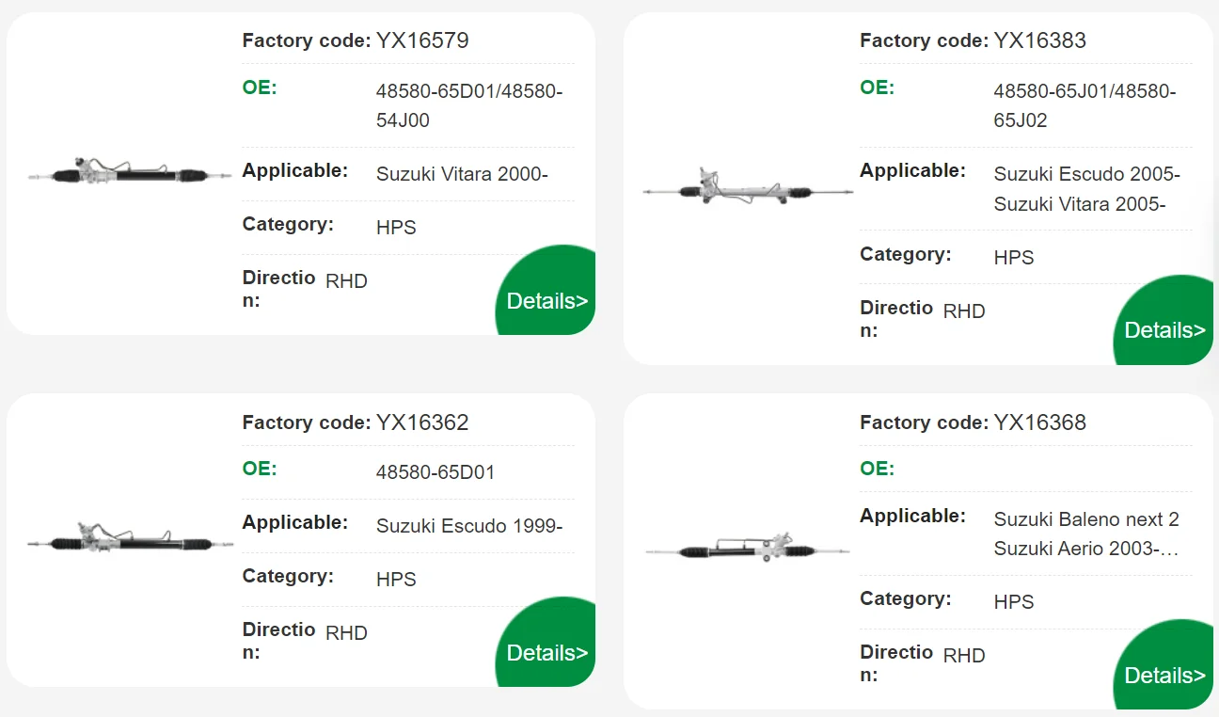The height and width of the screenshot is (717, 1219).
Task: Click the YX16383 steering rack image
Action: (748, 188)
